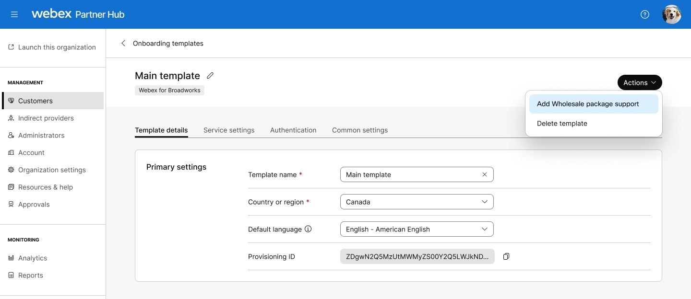This screenshot has height=299, width=691.
Task: Switch to the Common settings tab
Action: [x=360, y=130]
